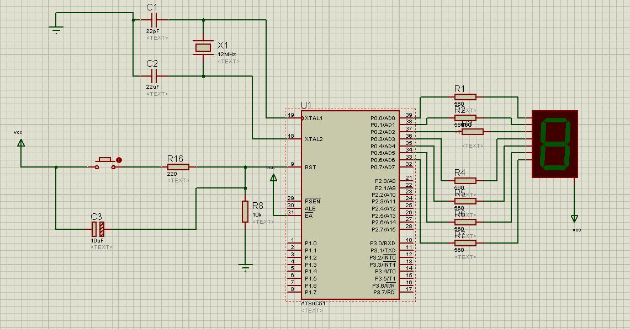
Task: Click the vcc power terminal on far left
Action: point(21,144)
